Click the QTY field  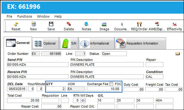coord(56,89)
